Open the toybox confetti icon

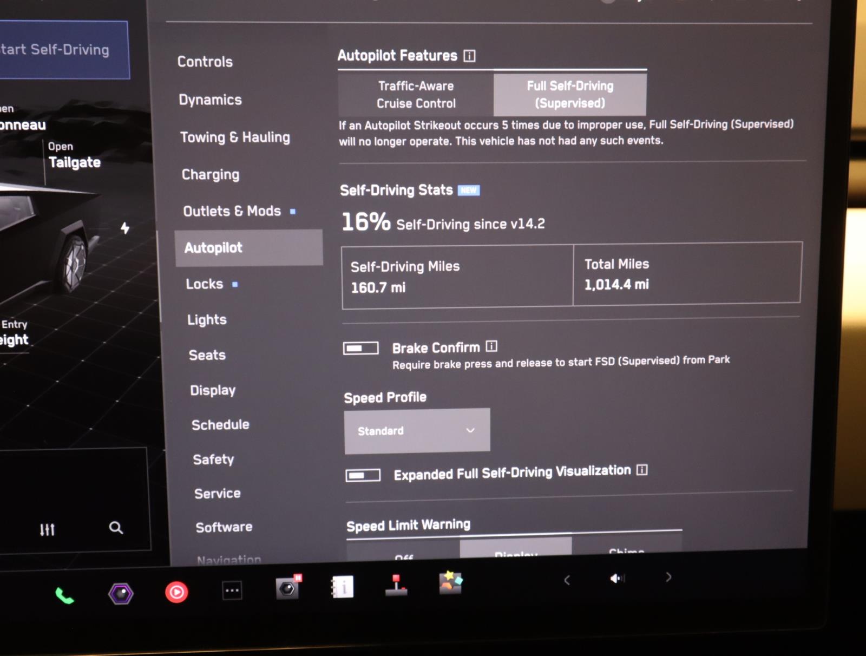point(450,583)
